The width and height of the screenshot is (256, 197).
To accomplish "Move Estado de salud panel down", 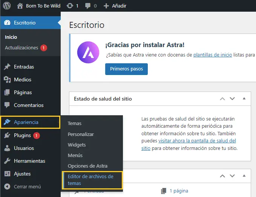I will click(x=232, y=99).
